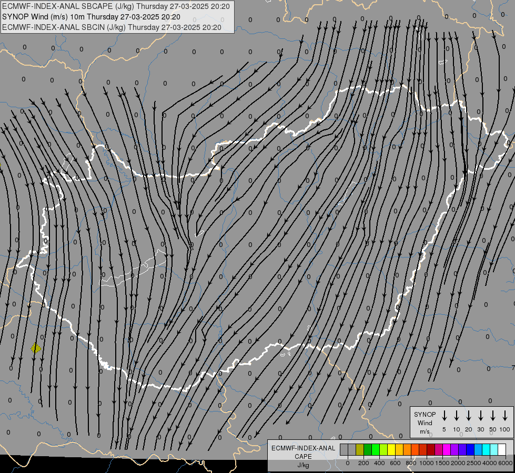The width and height of the screenshot is (515, 473).
Task: Click the 1000 tick label on CAPE scale
Action: pyautogui.click(x=427, y=463)
